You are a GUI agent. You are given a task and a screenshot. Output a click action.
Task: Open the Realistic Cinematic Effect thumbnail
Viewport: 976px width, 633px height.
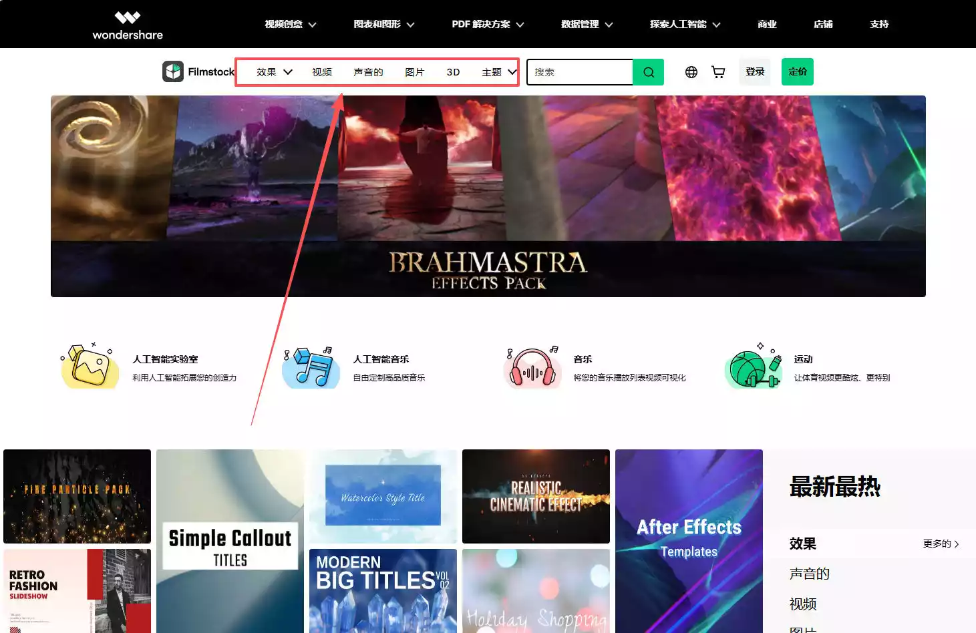coord(536,496)
